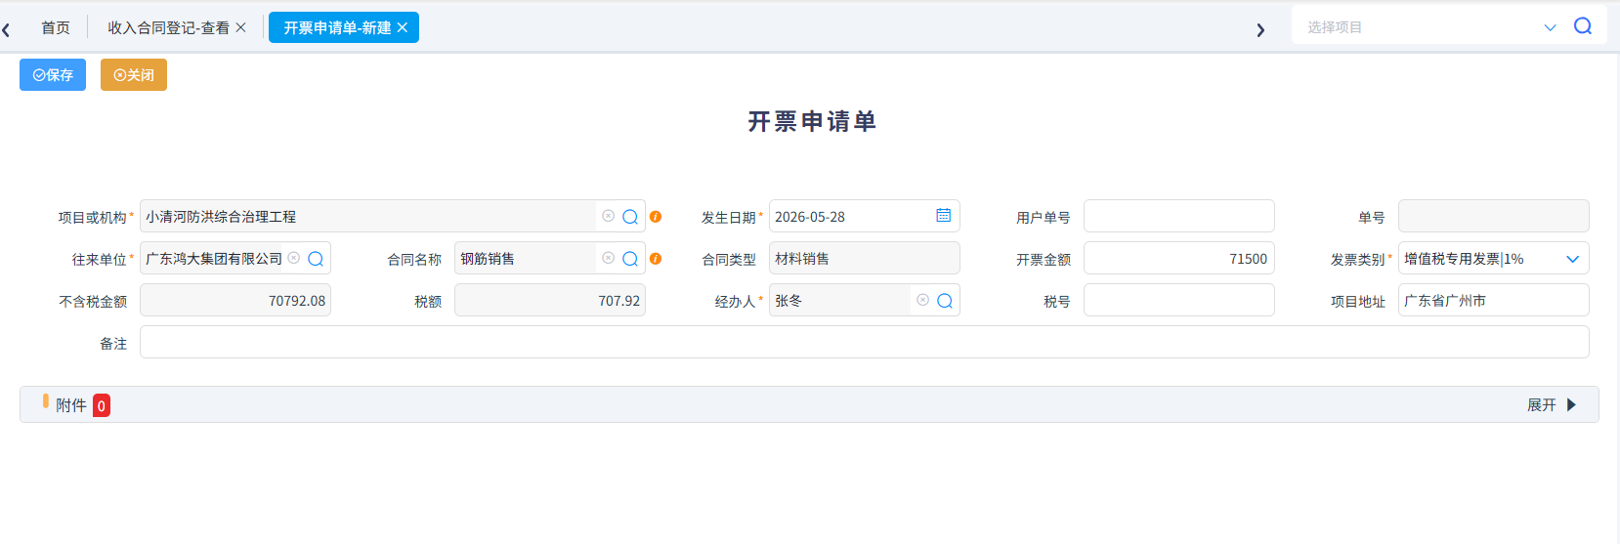This screenshot has height=544, width=1620.
Task: Clear the 往来单位 field value
Action: click(x=293, y=258)
